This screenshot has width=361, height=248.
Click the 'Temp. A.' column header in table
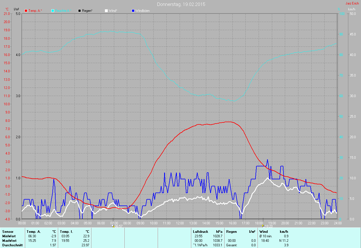(x=34, y=232)
